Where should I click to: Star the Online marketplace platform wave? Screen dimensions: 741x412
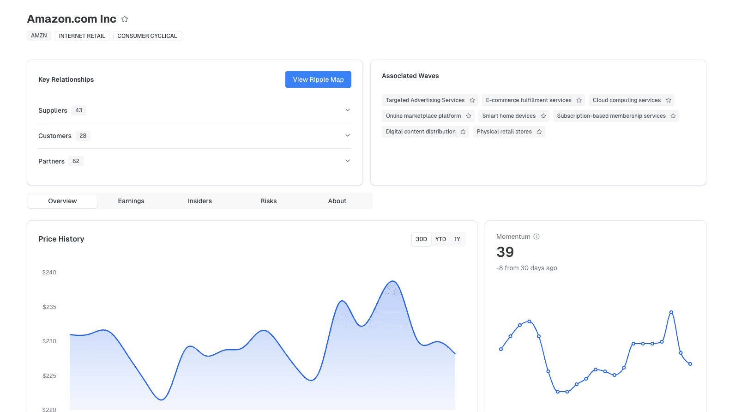click(469, 116)
